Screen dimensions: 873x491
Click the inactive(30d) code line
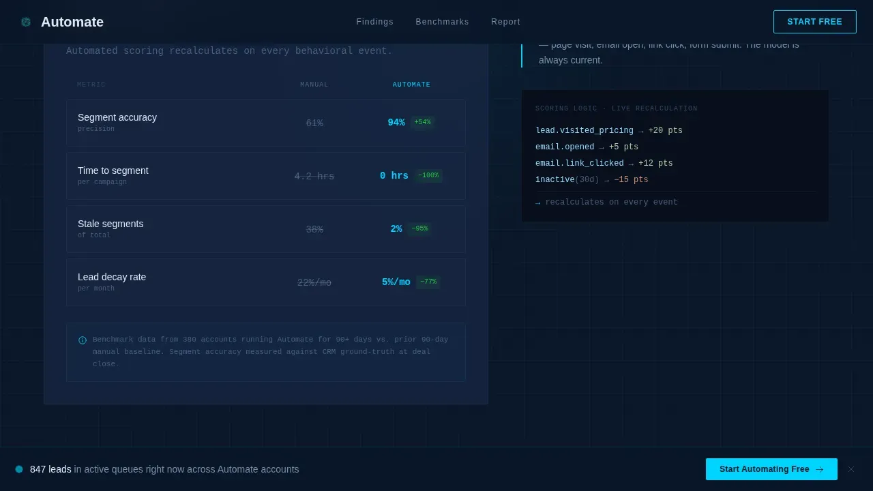pyautogui.click(x=592, y=180)
